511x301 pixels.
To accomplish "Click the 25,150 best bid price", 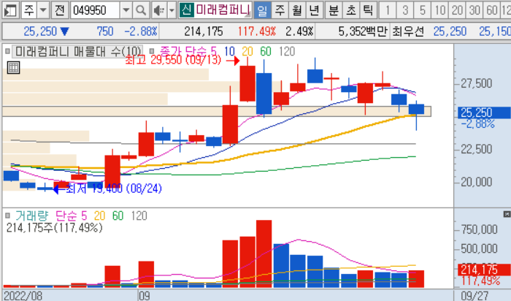I will [x=495, y=31].
